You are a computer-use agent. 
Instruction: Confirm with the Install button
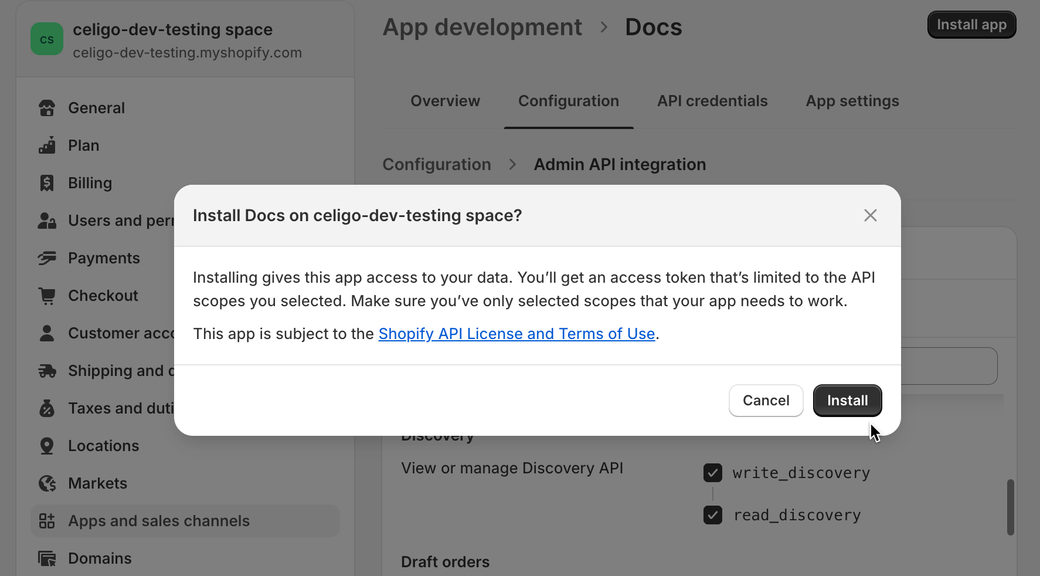tap(847, 401)
